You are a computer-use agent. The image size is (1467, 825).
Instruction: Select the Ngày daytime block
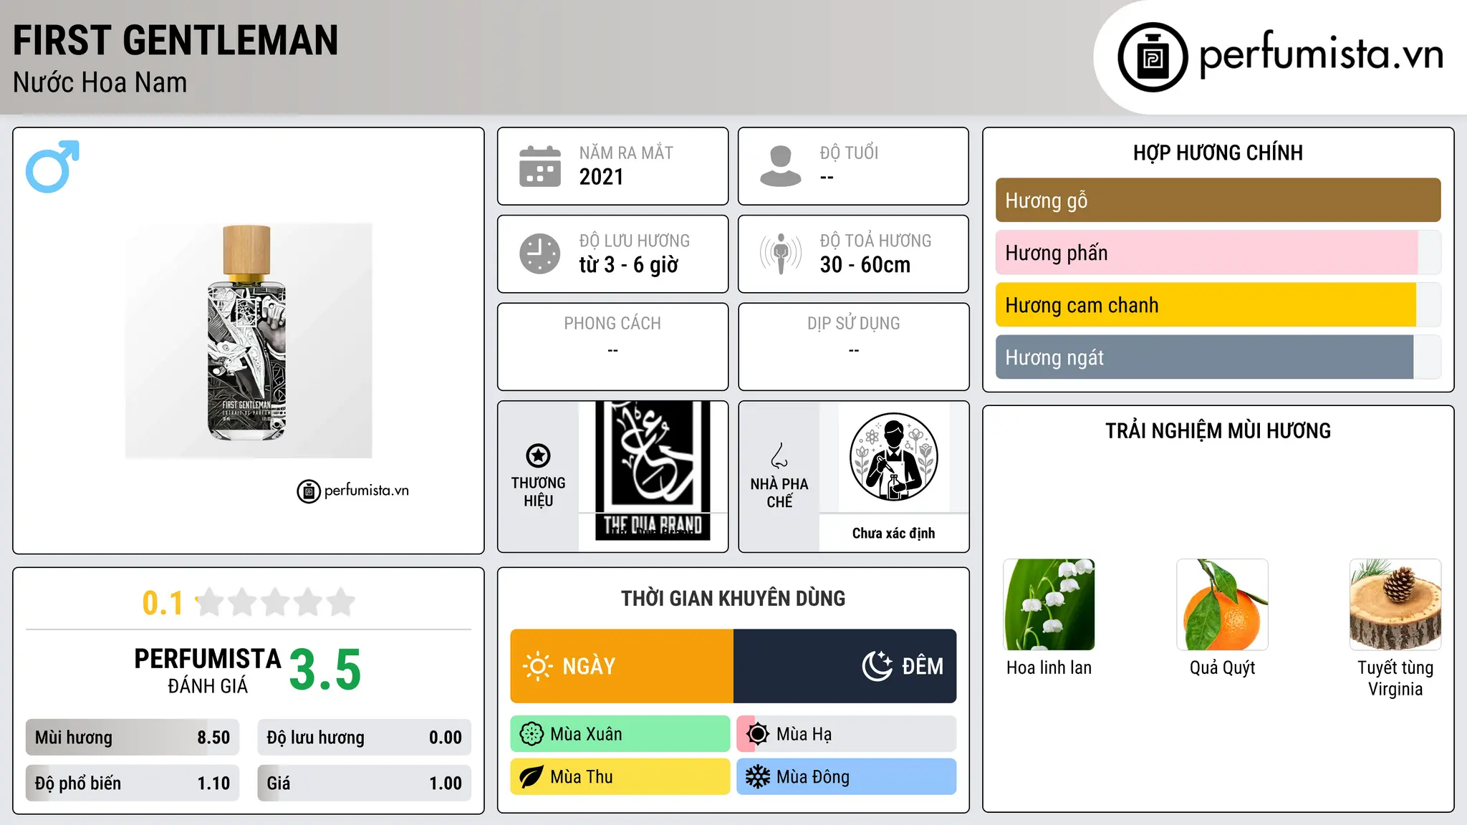click(622, 666)
